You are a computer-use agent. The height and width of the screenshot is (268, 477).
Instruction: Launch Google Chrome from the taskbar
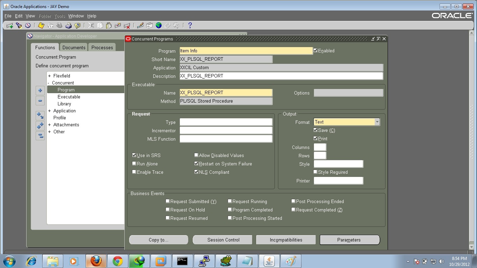tap(117, 261)
